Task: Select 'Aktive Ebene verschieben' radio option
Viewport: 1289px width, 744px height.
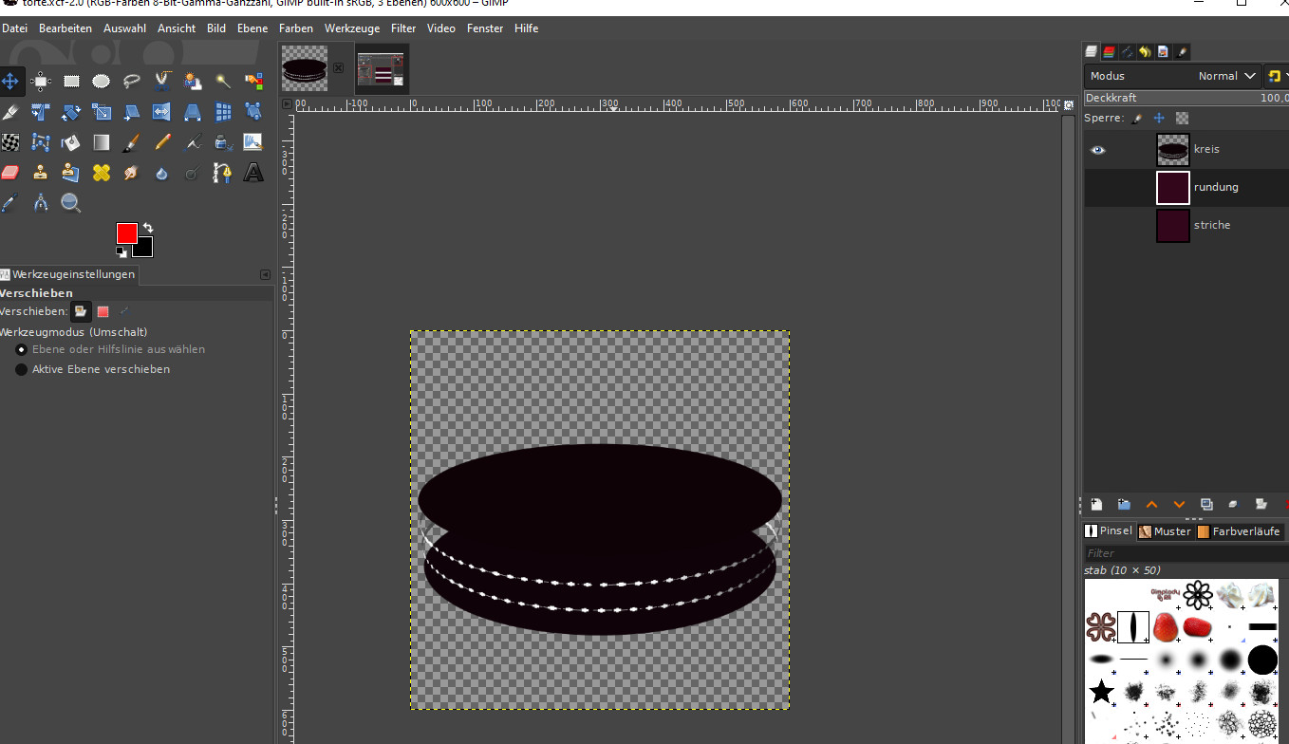Action: pyautogui.click(x=22, y=369)
